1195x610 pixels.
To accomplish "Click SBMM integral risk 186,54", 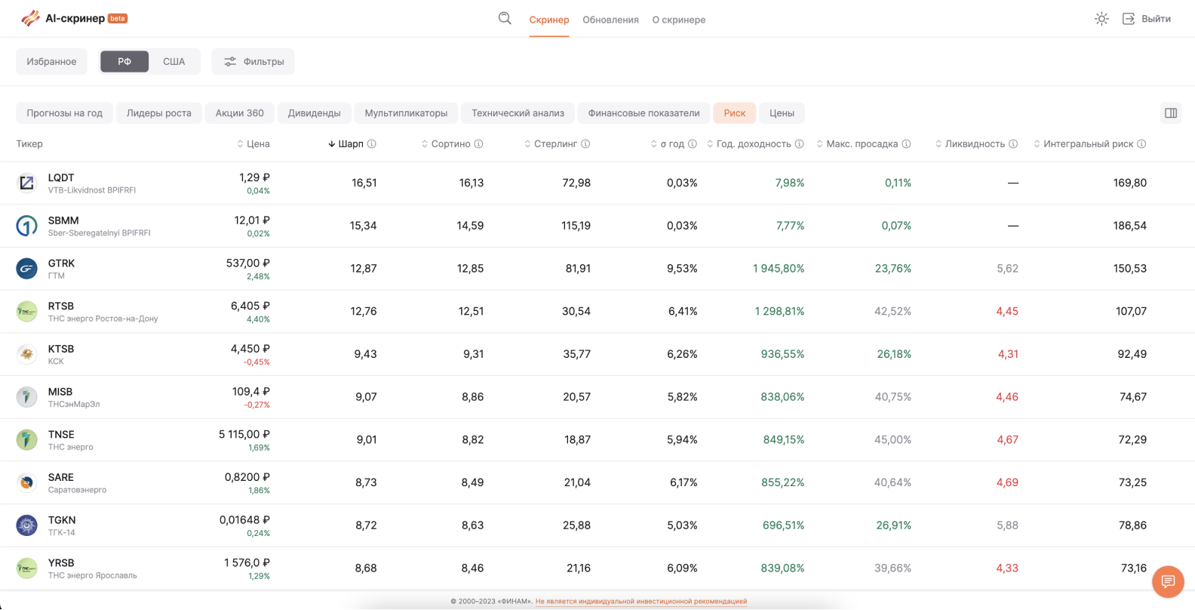I will pos(1130,226).
